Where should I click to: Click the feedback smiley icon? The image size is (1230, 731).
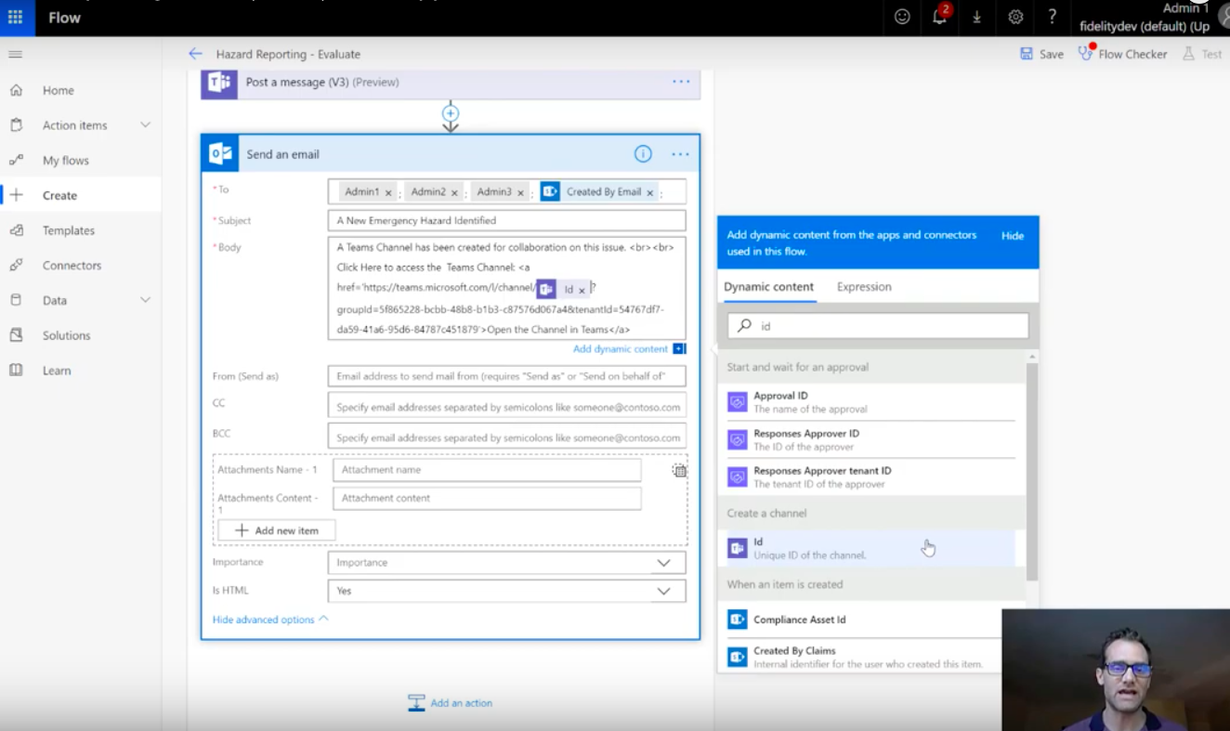coord(902,17)
